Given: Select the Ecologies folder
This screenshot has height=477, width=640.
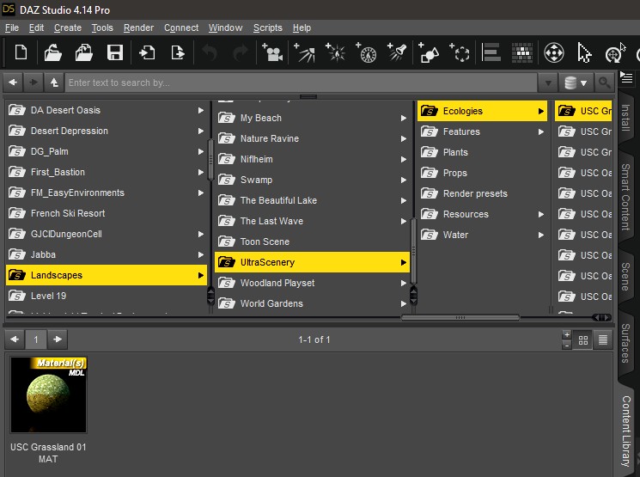Looking at the screenshot, I should pyautogui.click(x=482, y=111).
